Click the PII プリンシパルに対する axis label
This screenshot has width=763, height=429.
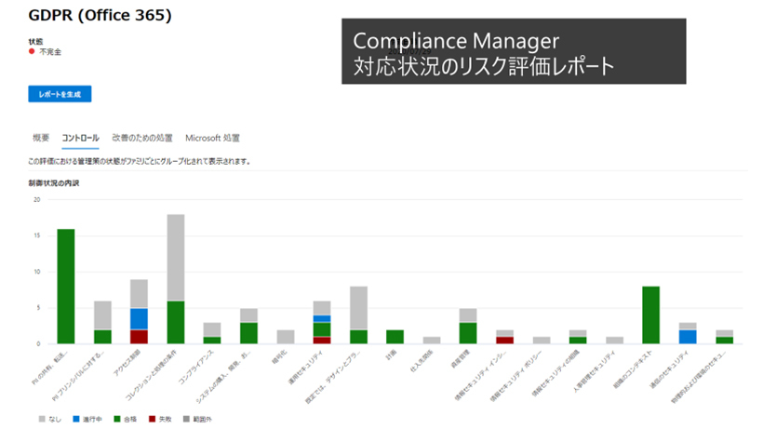79,376
